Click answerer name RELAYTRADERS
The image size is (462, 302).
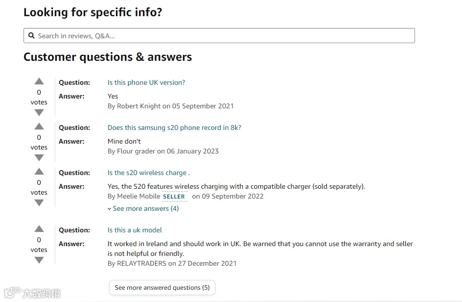(x=141, y=264)
